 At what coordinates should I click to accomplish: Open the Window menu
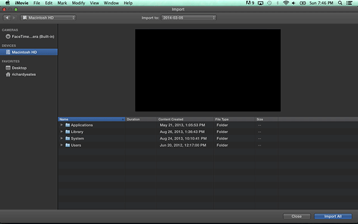pos(111,3)
